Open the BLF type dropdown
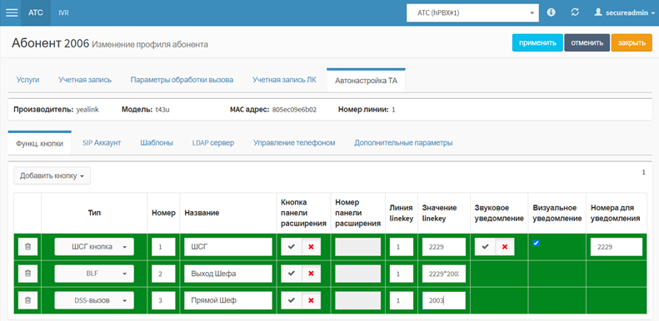 tap(94, 274)
